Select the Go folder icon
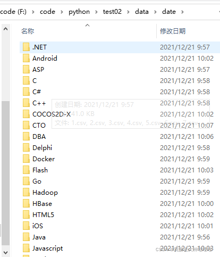This screenshot has width=220, height=257. [x=26, y=181]
